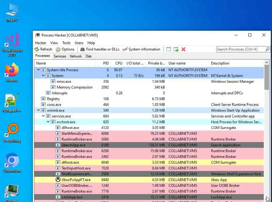This screenshot has height=202, width=272.
Task: Open Chromium desktop shortcut
Action: coord(12,163)
